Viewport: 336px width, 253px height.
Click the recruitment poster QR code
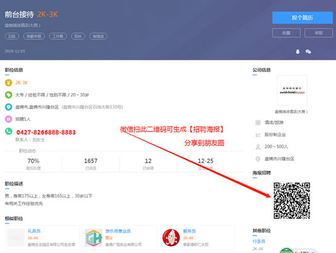[292, 201]
